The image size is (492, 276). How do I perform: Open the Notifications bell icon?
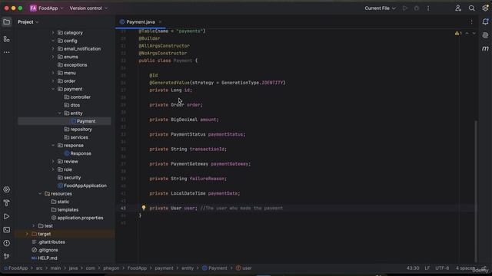(x=485, y=21)
